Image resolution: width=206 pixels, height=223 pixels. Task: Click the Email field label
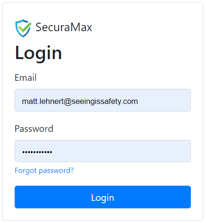[x=26, y=77]
